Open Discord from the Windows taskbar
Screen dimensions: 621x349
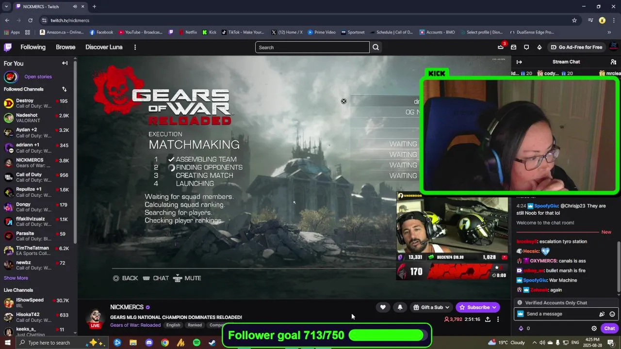(x=149, y=343)
